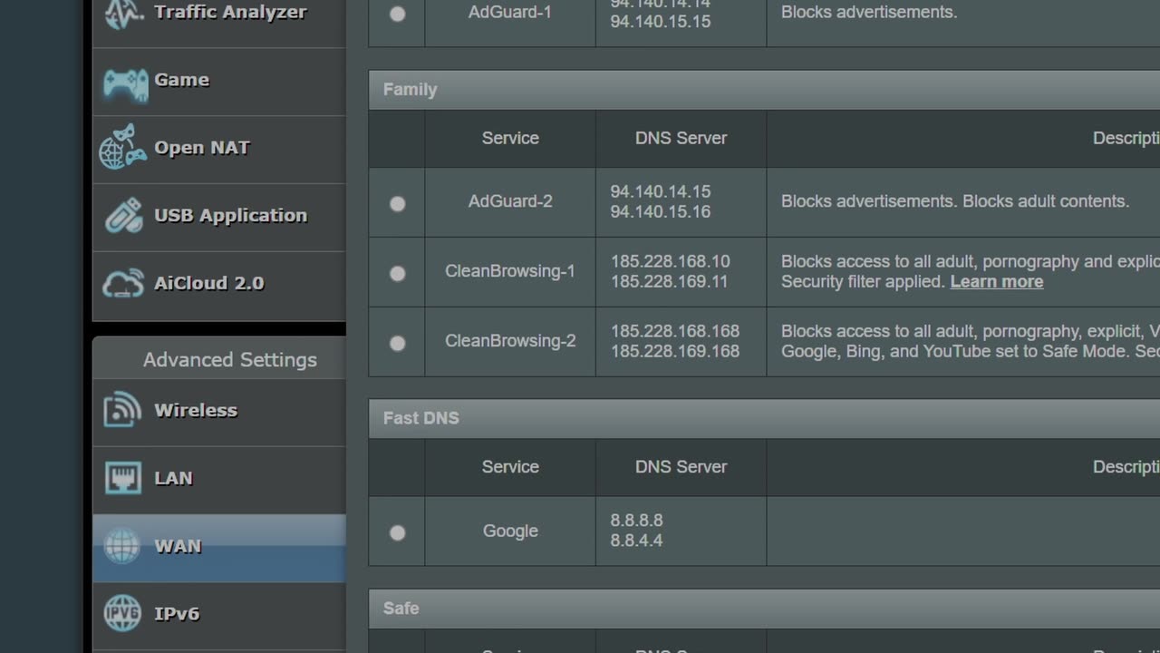The width and height of the screenshot is (1160, 653).
Task: Select the CleanBrowsing-1 radio button
Action: 397,273
